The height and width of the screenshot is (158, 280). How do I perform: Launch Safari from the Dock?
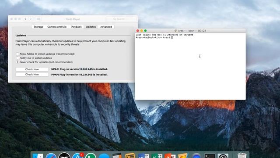(51, 156)
